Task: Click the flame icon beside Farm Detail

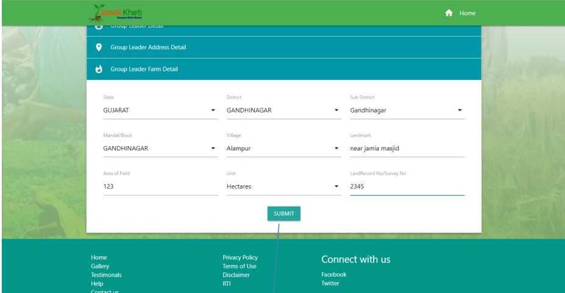Action: point(99,69)
